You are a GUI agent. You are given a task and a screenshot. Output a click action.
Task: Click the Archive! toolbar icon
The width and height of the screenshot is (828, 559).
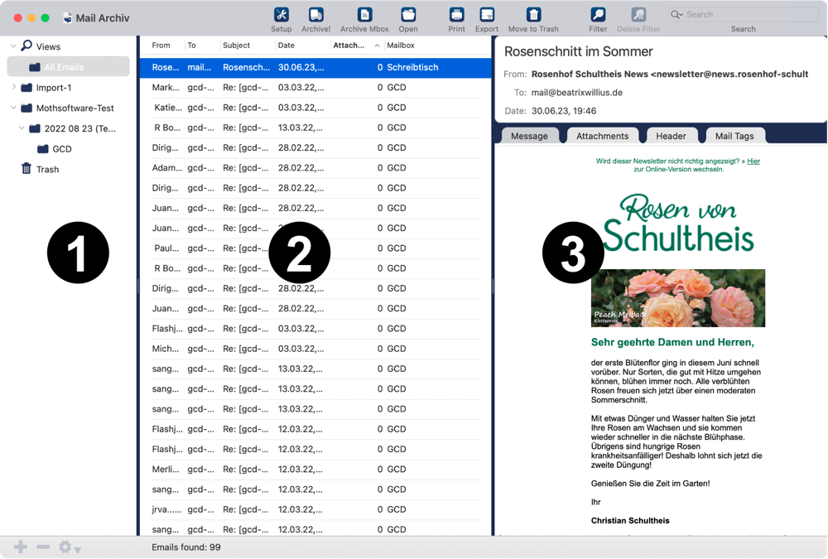click(315, 15)
